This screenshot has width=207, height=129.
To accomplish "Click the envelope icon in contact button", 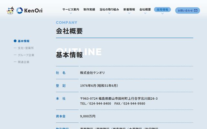I will pyautogui.click(x=196, y=11).
